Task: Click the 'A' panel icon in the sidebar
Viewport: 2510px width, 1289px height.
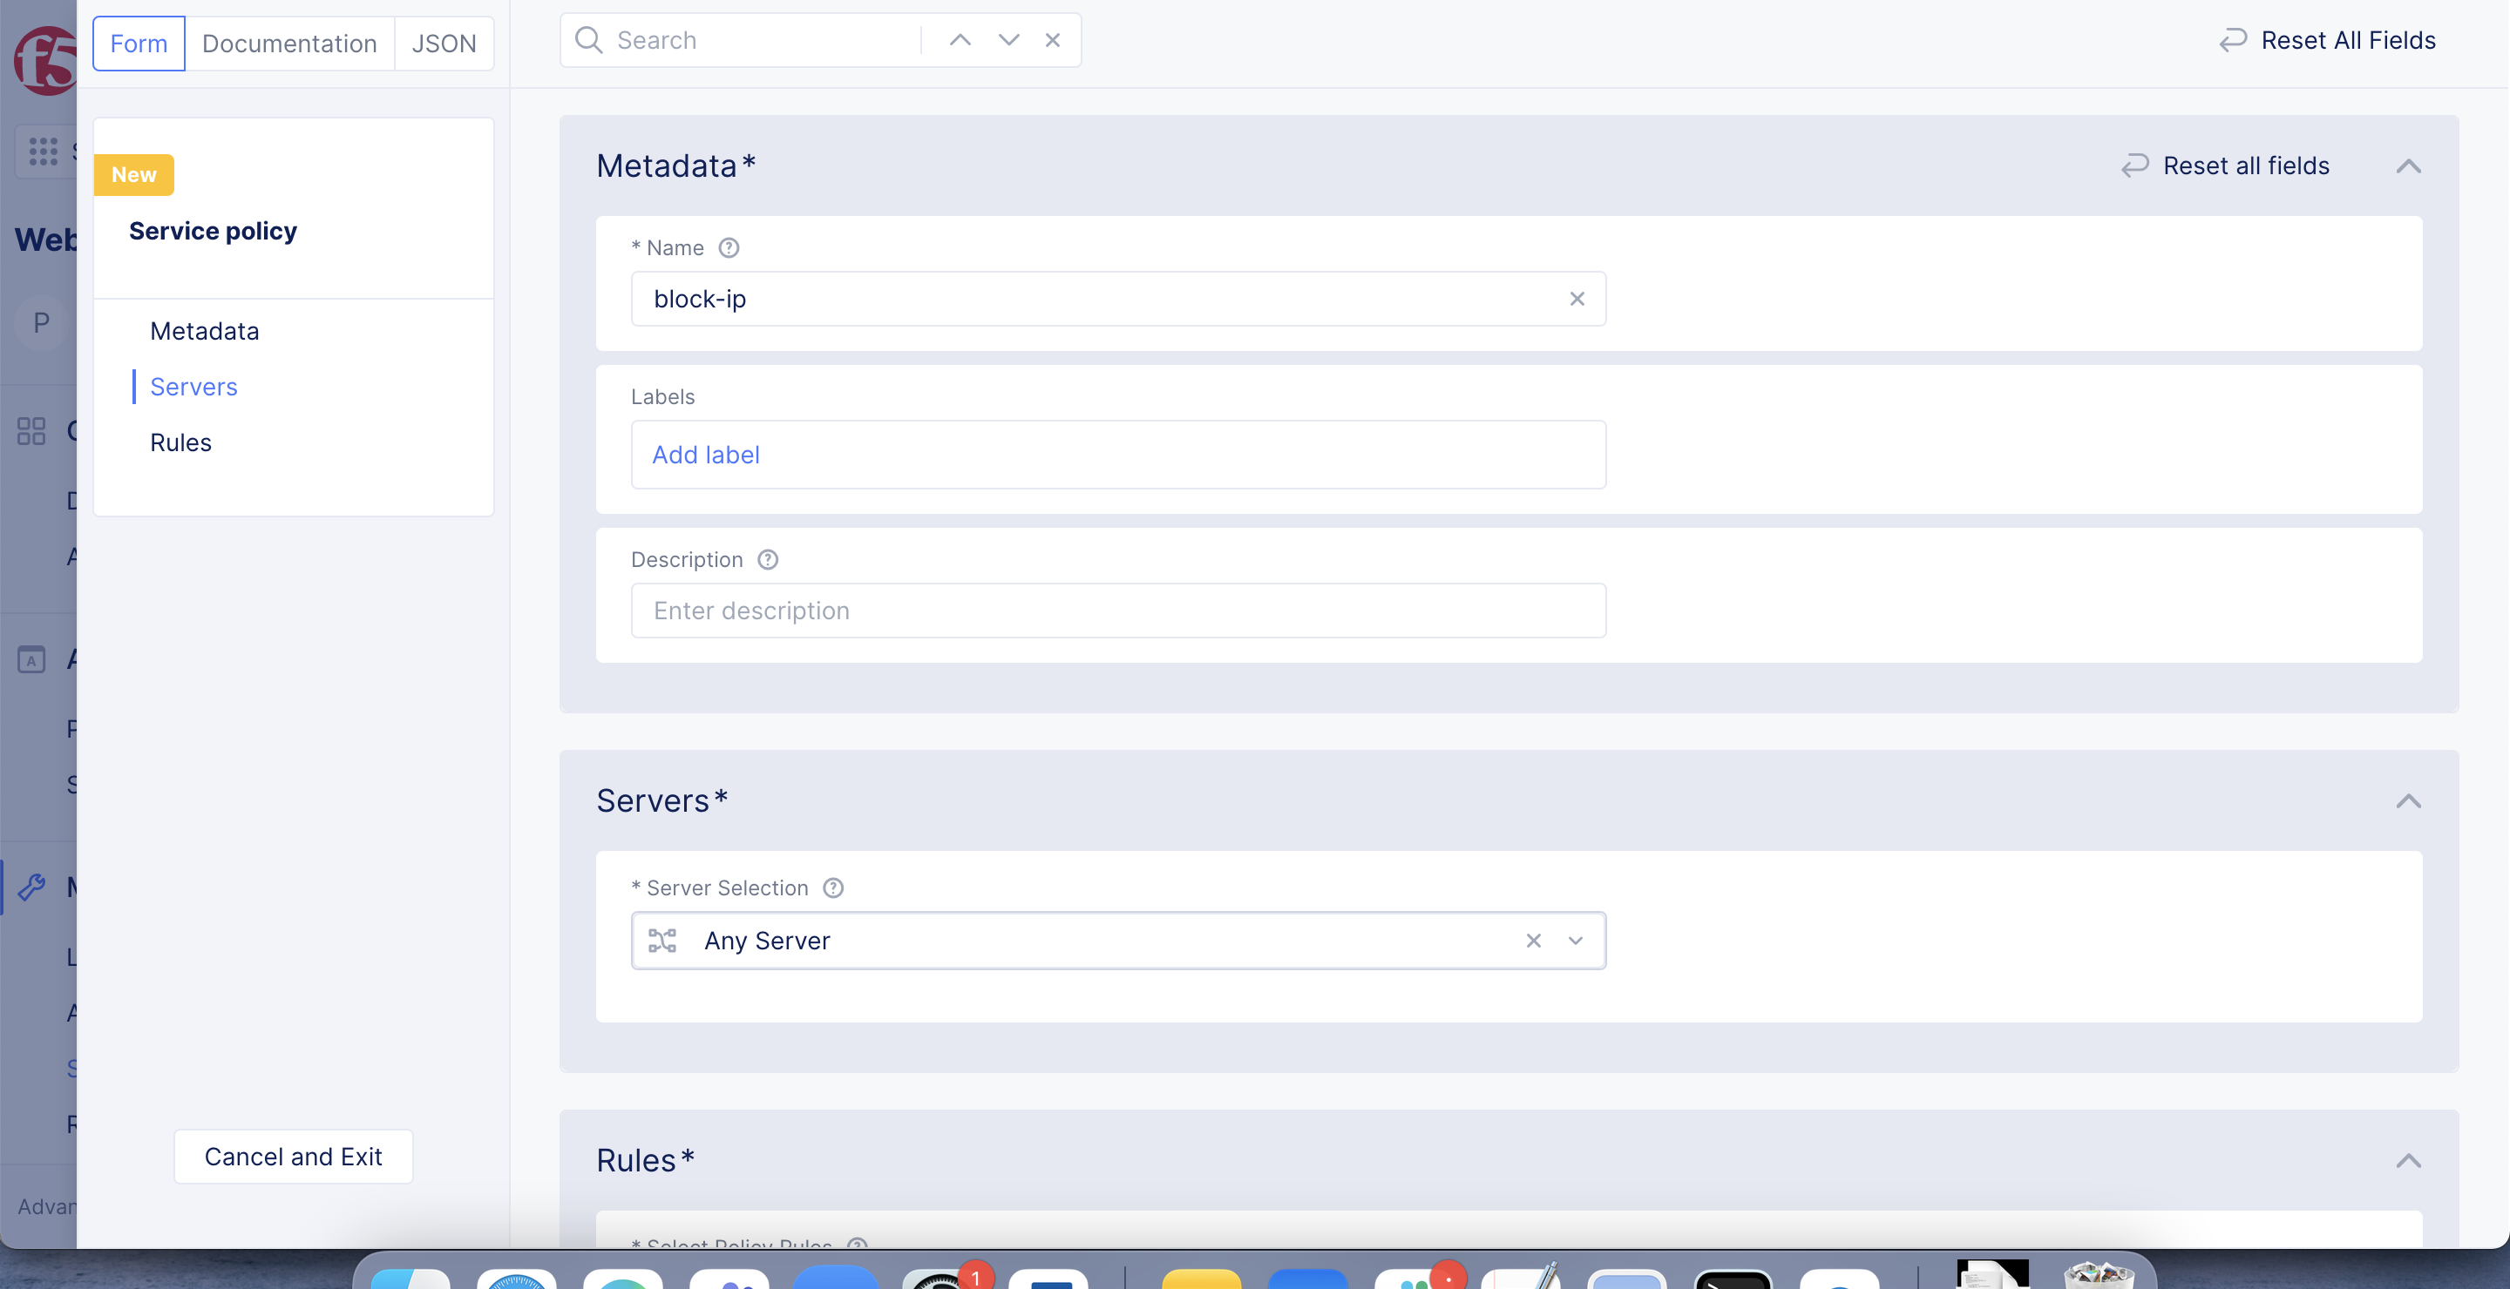Action: click(x=31, y=658)
